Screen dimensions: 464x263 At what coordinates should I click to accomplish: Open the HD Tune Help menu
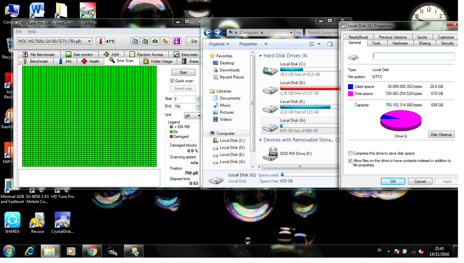[32, 32]
